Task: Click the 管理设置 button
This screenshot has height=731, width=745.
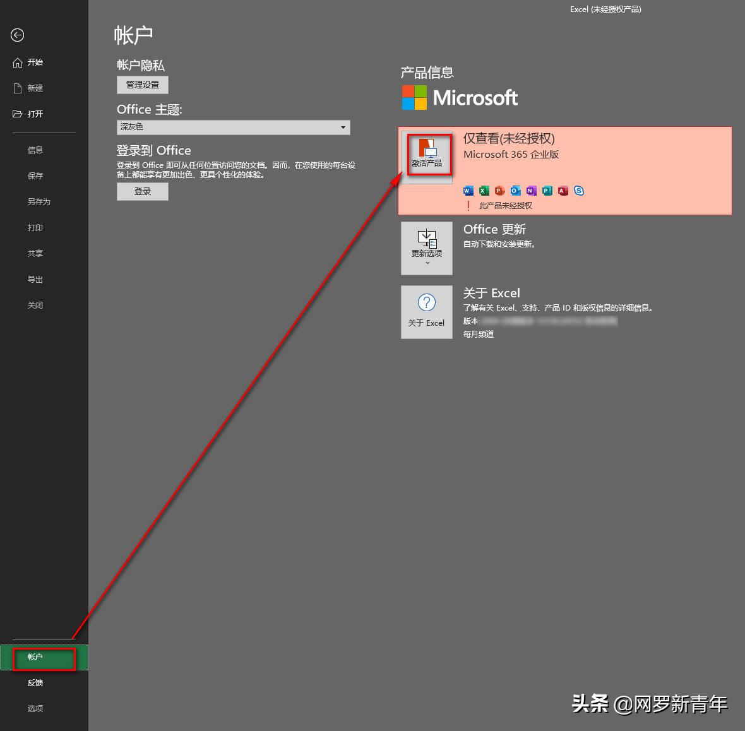Action: pyautogui.click(x=142, y=85)
